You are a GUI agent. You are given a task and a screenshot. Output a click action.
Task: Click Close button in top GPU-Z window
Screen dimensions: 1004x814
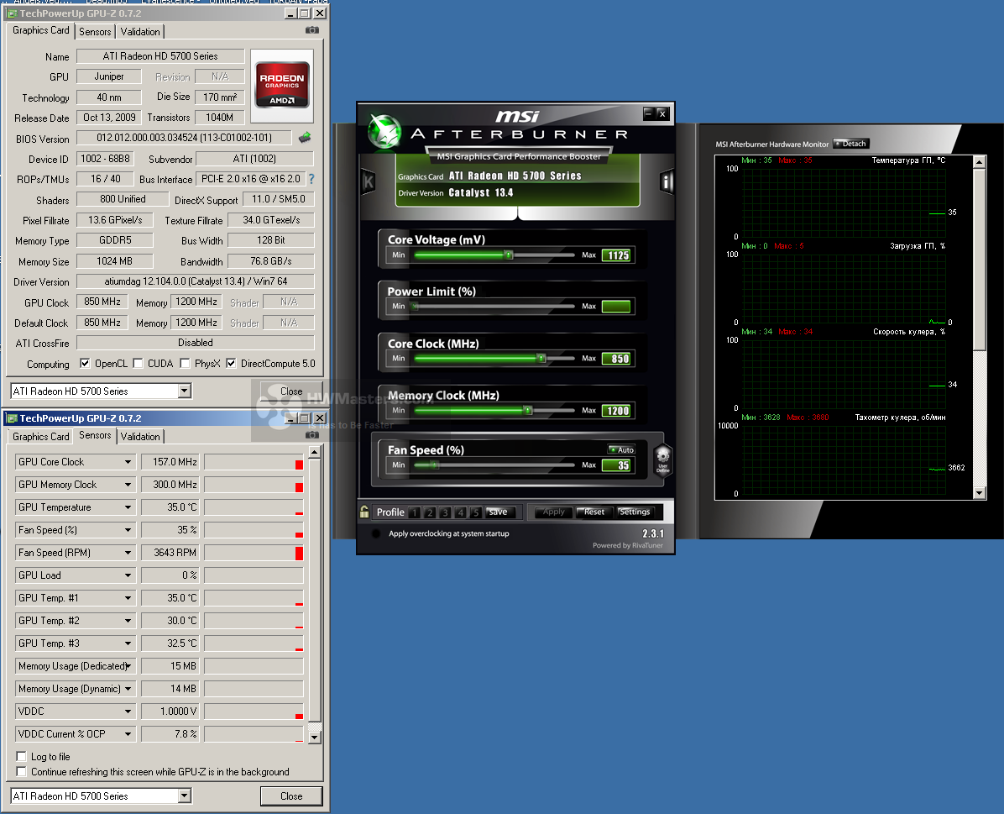[291, 391]
